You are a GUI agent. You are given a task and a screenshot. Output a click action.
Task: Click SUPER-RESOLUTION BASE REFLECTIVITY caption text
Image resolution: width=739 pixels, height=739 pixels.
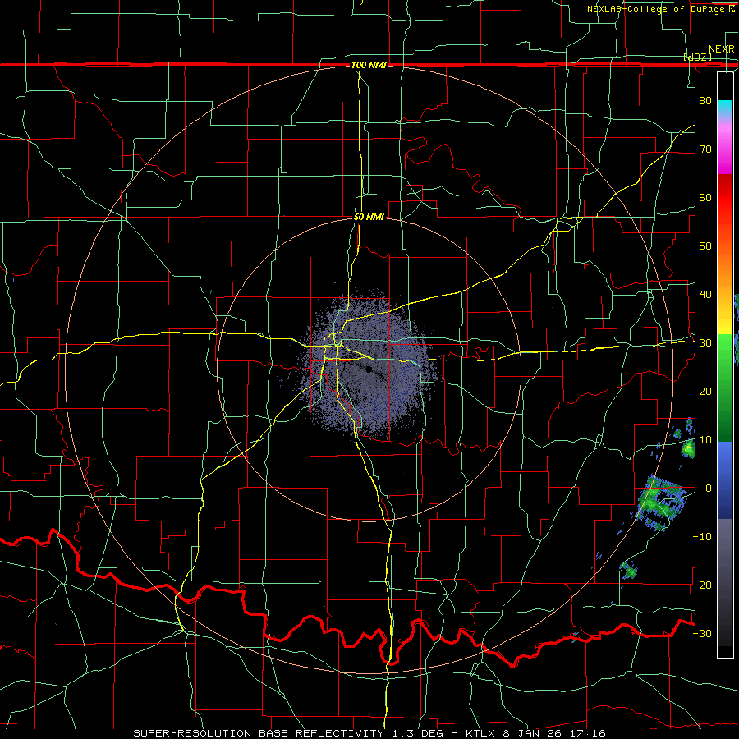pos(257,733)
